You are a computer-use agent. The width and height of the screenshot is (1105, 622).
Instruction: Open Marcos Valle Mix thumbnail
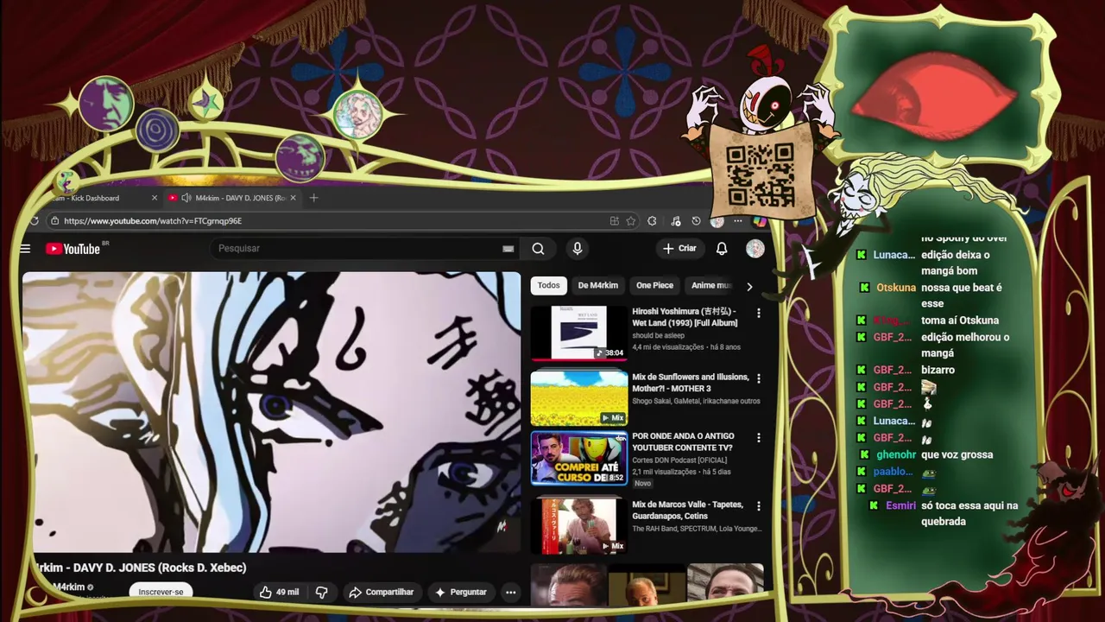click(578, 525)
